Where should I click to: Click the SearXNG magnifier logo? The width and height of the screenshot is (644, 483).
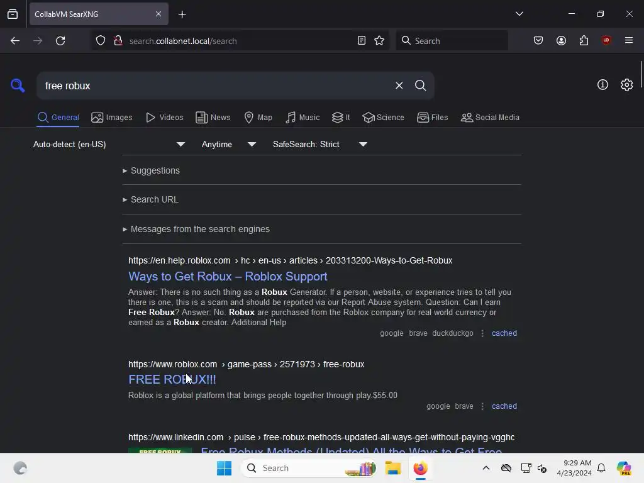18,86
